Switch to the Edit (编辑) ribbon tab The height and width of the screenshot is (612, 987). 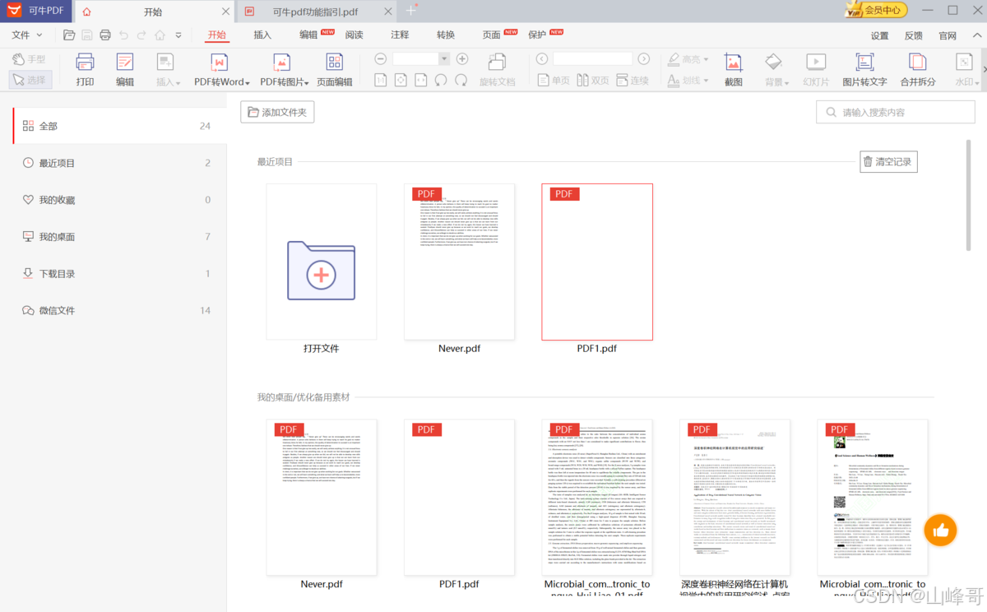[308, 35]
